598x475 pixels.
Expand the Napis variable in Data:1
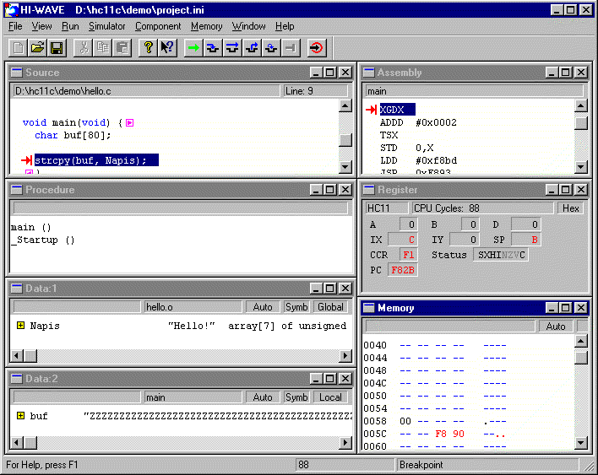(20, 326)
